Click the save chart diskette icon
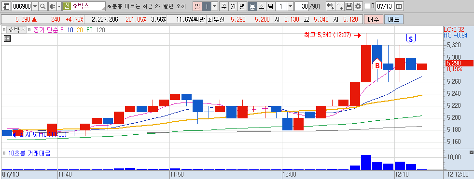 coord(349,6)
